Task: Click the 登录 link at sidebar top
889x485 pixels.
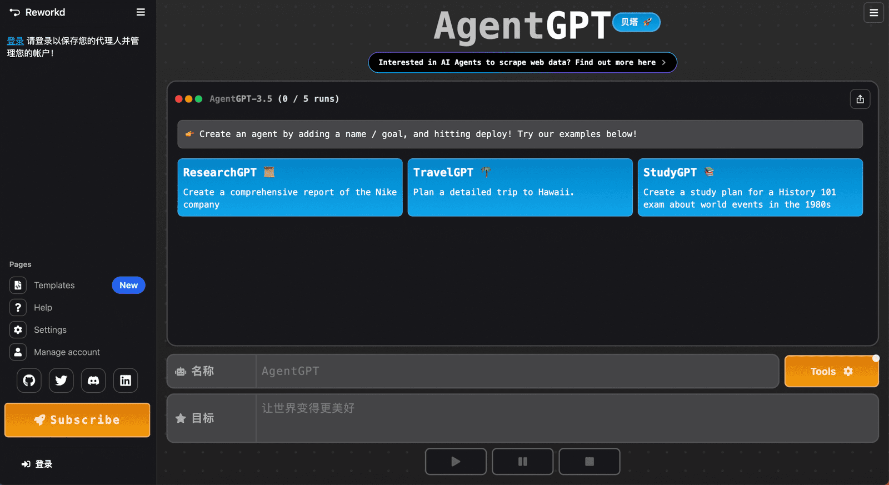Action: tap(15, 41)
